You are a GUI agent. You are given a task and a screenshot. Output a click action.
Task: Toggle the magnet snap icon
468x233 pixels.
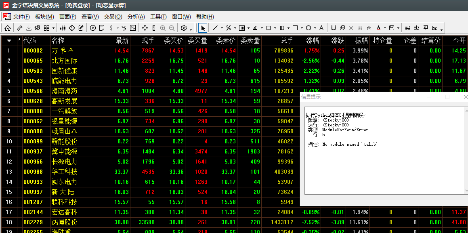(x=334, y=28)
